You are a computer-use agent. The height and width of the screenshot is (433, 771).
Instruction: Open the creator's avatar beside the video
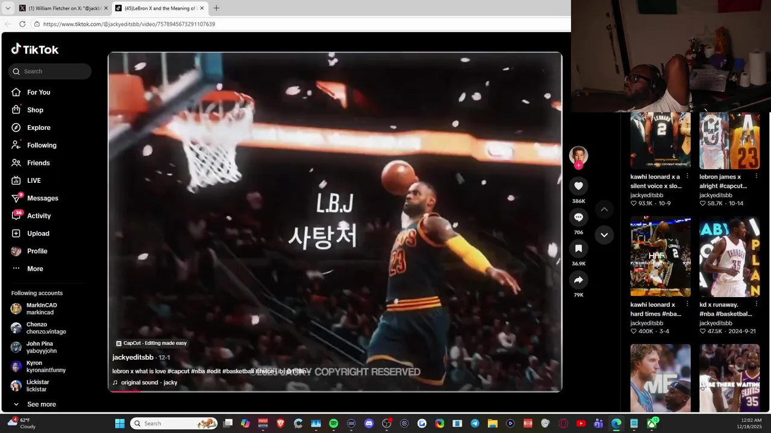pos(578,155)
